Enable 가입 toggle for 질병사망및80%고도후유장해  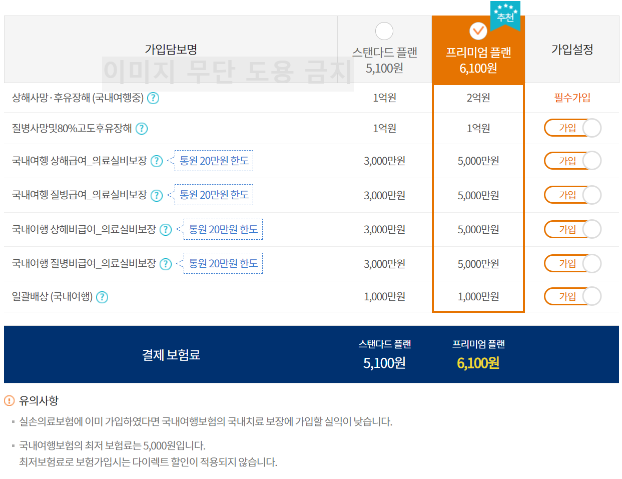[x=572, y=128]
